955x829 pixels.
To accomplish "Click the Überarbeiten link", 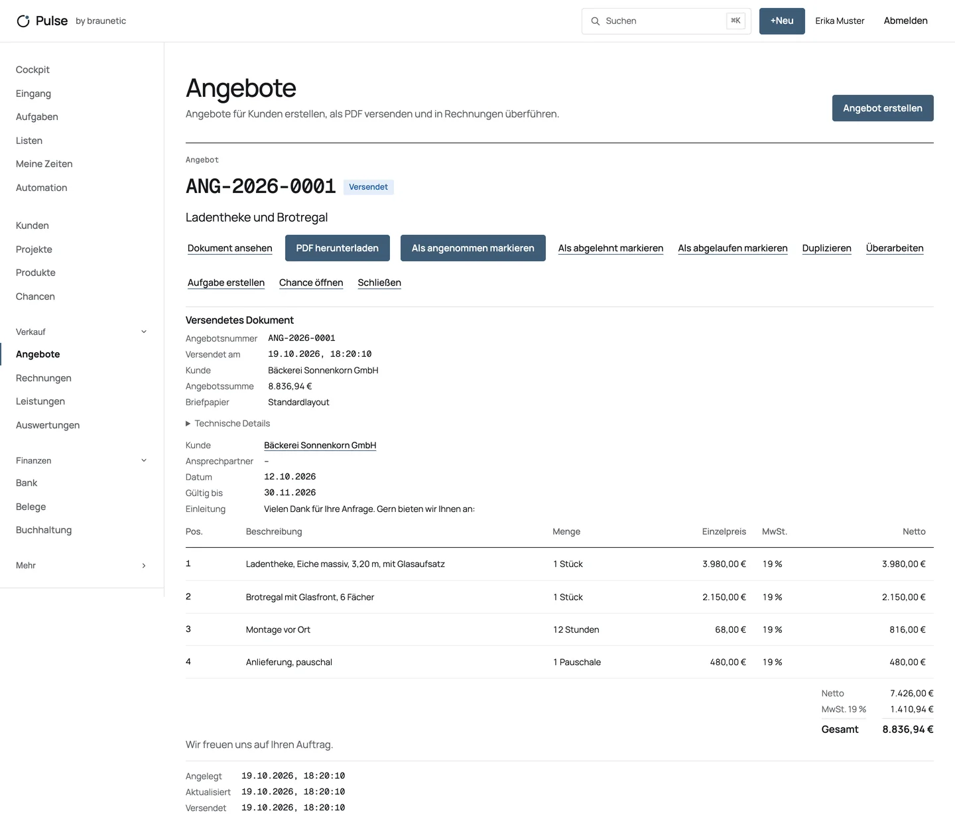I will tap(895, 248).
